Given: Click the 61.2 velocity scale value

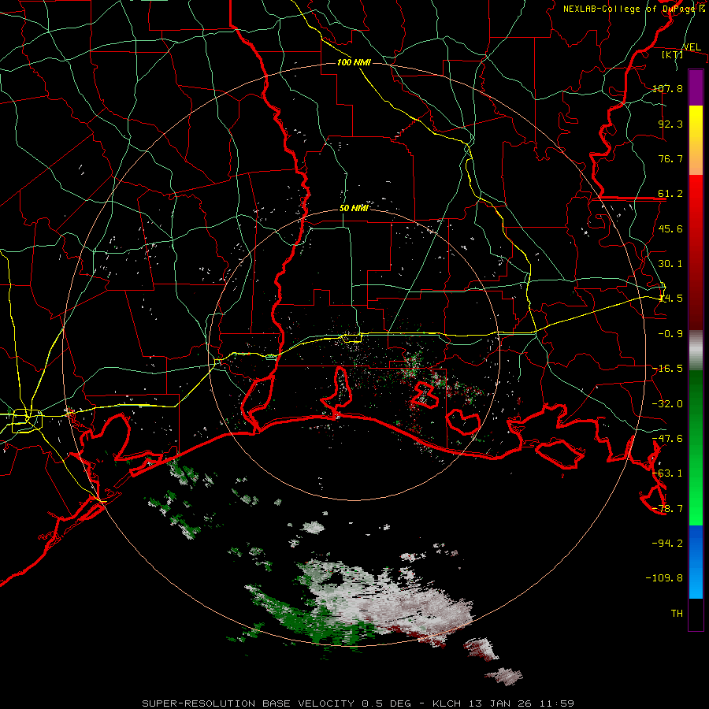Looking at the screenshot, I should (670, 194).
